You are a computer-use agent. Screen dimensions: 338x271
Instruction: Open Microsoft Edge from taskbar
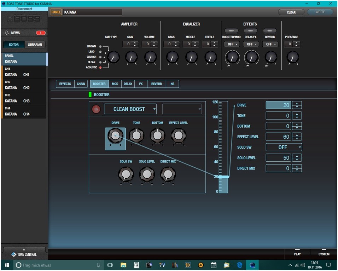click(239, 265)
